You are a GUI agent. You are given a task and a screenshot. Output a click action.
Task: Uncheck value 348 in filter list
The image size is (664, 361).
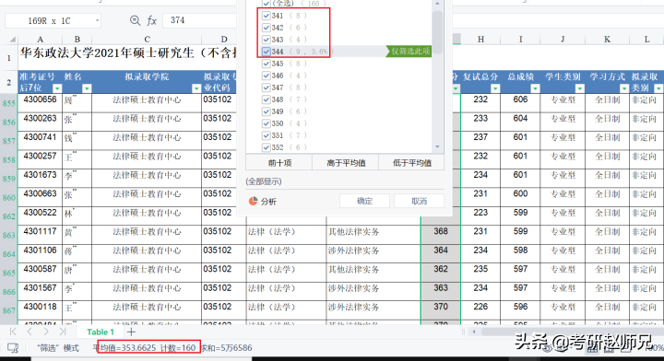click(x=266, y=99)
